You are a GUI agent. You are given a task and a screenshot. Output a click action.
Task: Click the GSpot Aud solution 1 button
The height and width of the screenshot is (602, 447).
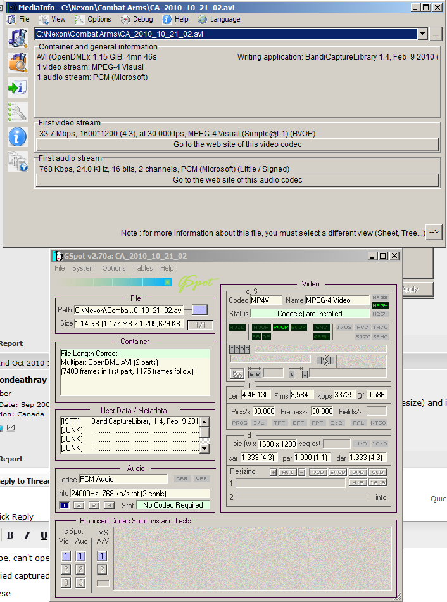80,556
